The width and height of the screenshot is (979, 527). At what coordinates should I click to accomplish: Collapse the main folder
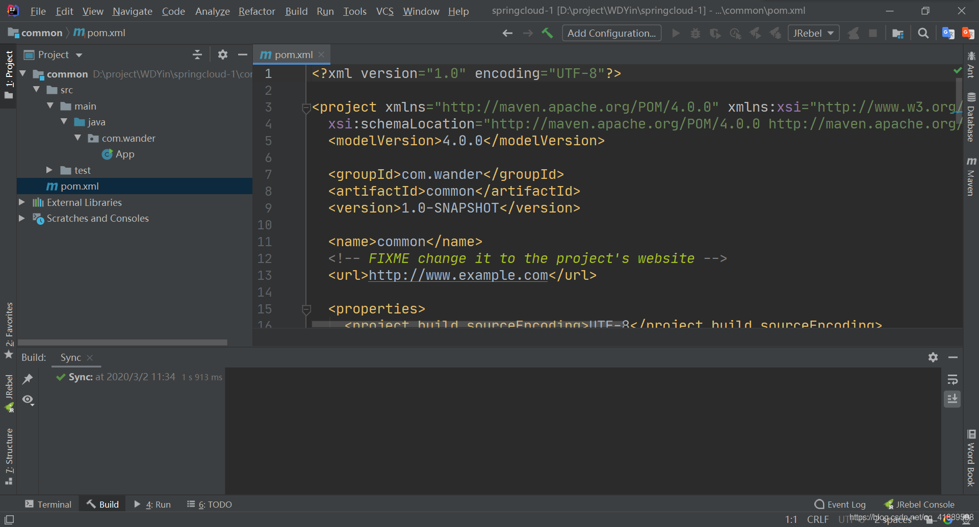(50, 106)
